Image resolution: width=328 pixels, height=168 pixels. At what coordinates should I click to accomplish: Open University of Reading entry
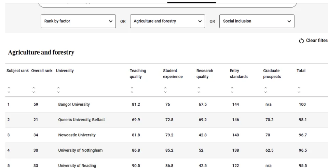[77, 166]
